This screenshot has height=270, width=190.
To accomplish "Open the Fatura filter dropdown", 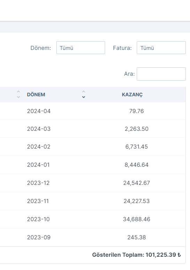I will click(x=161, y=47).
